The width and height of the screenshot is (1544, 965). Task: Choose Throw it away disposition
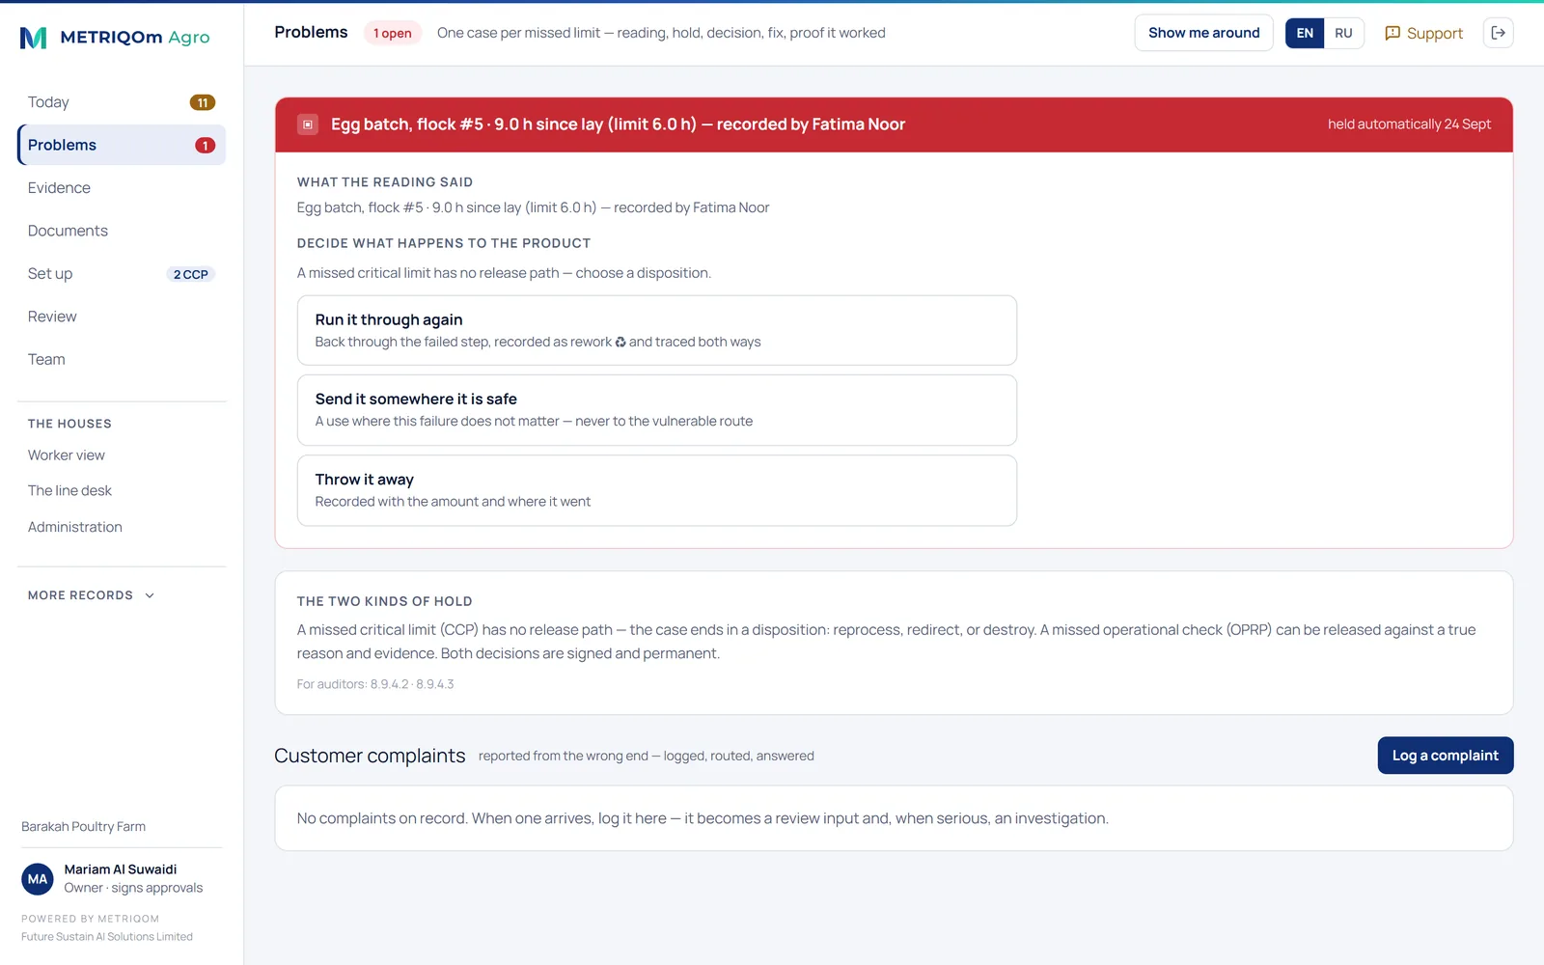pos(657,490)
